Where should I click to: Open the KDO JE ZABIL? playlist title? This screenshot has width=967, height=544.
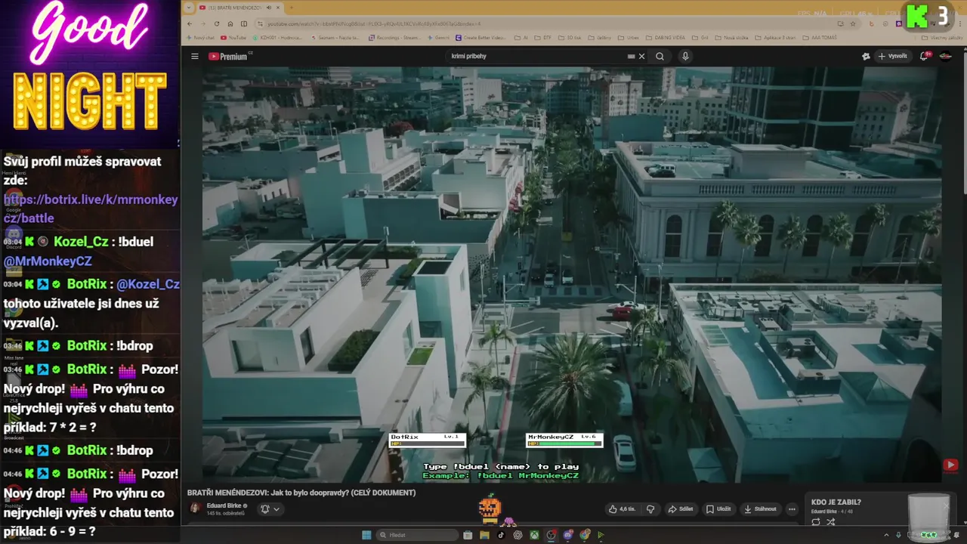pos(836,502)
